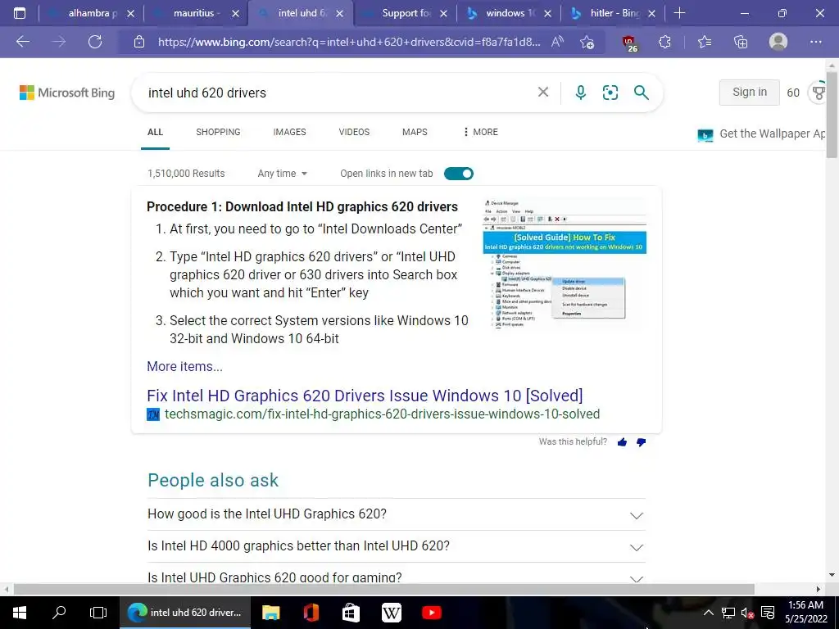
Task: Give thumbs down feedback on the answer
Action: pyautogui.click(x=641, y=441)
